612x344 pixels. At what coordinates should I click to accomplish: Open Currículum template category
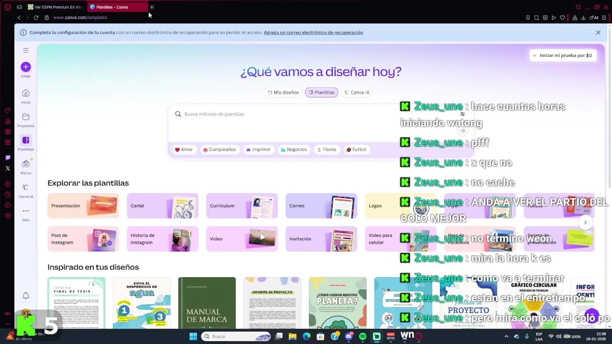[242, 205]
